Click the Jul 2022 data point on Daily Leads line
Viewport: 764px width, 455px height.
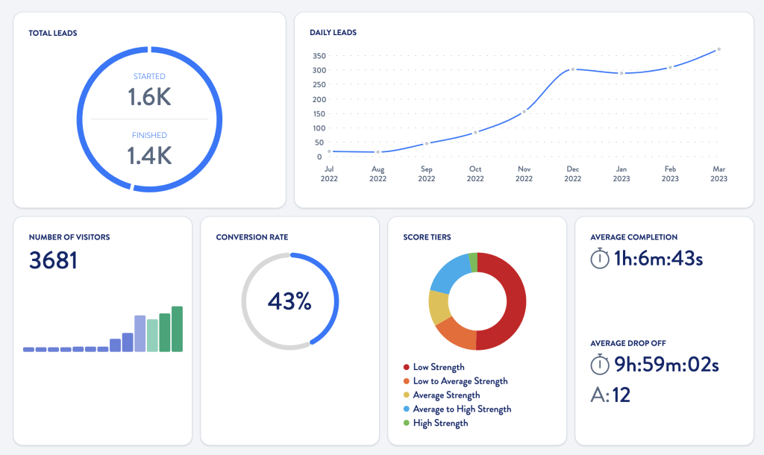click(x=329, y=151)
